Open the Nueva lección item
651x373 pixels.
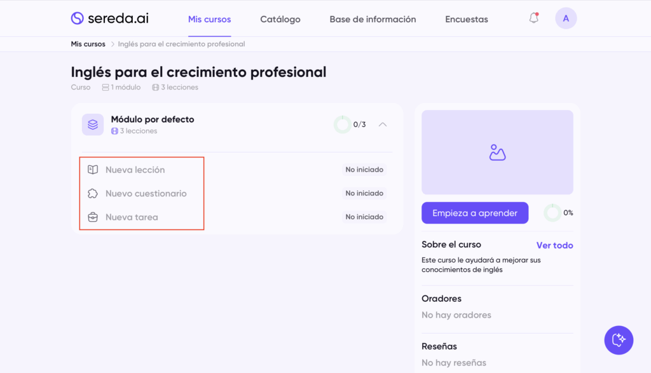pyautogui.click(x=135, y=170)
